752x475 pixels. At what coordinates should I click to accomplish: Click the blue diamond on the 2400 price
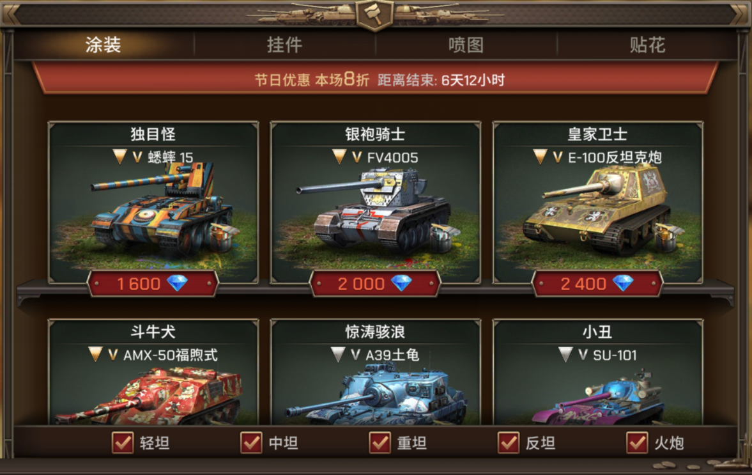tap(623, 283)
